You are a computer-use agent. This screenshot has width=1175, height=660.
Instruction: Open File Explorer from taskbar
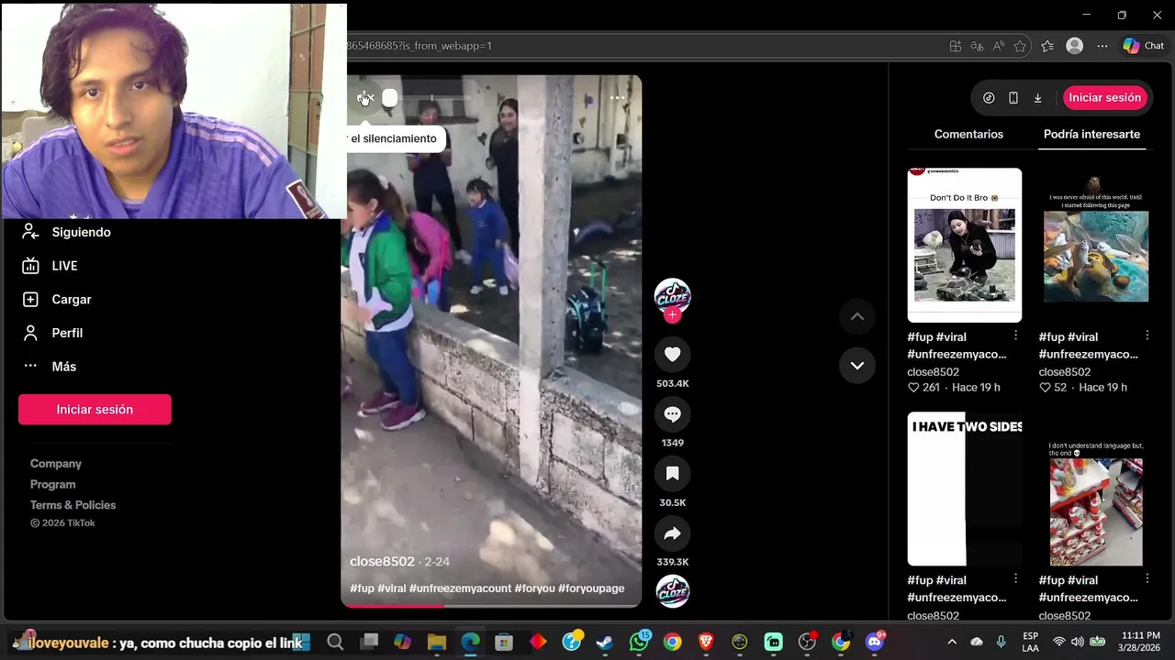point(436,643)
